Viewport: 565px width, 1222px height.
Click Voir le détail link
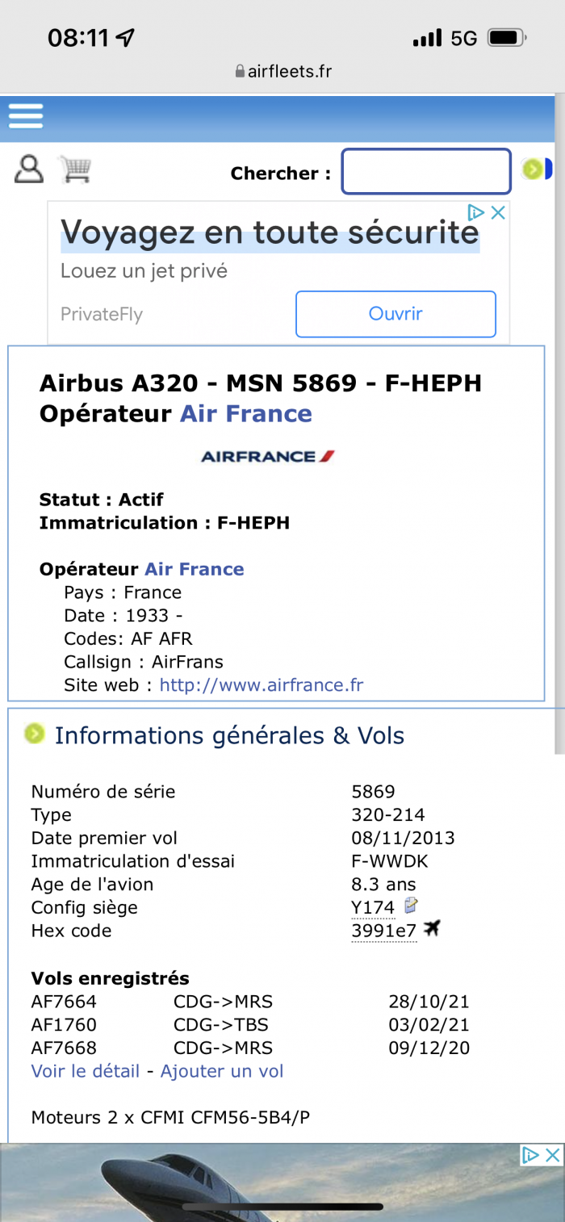tap(86, 1071)
